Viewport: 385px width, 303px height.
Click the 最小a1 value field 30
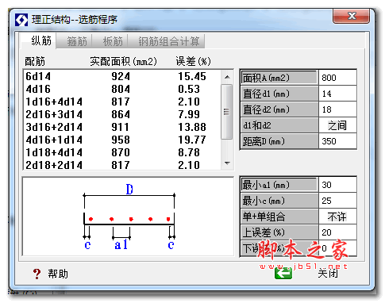pos(338,185)
